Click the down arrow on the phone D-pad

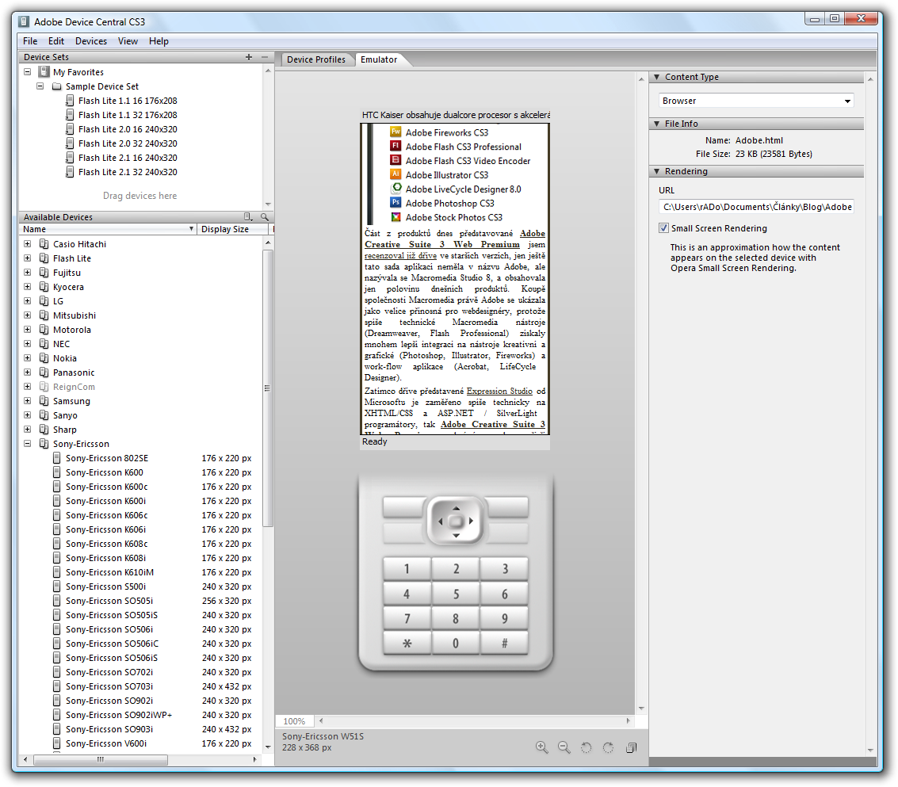click(456, 535)
